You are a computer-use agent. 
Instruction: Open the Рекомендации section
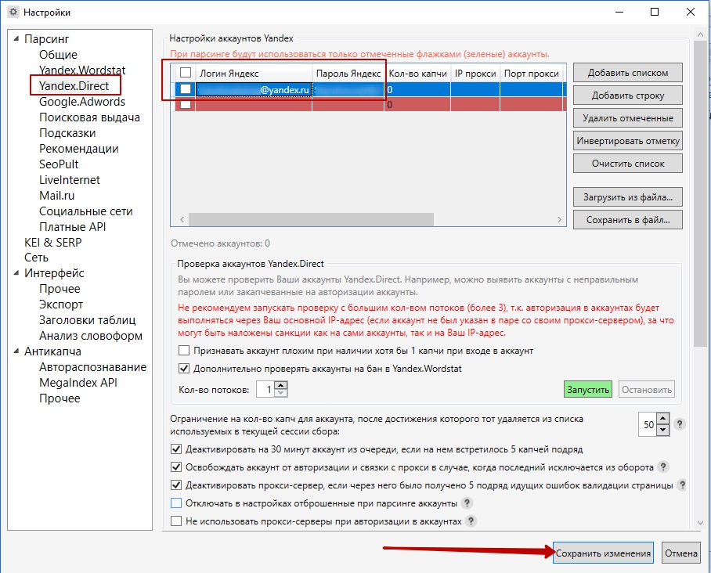pyautogui.click(x=78, y=149)
